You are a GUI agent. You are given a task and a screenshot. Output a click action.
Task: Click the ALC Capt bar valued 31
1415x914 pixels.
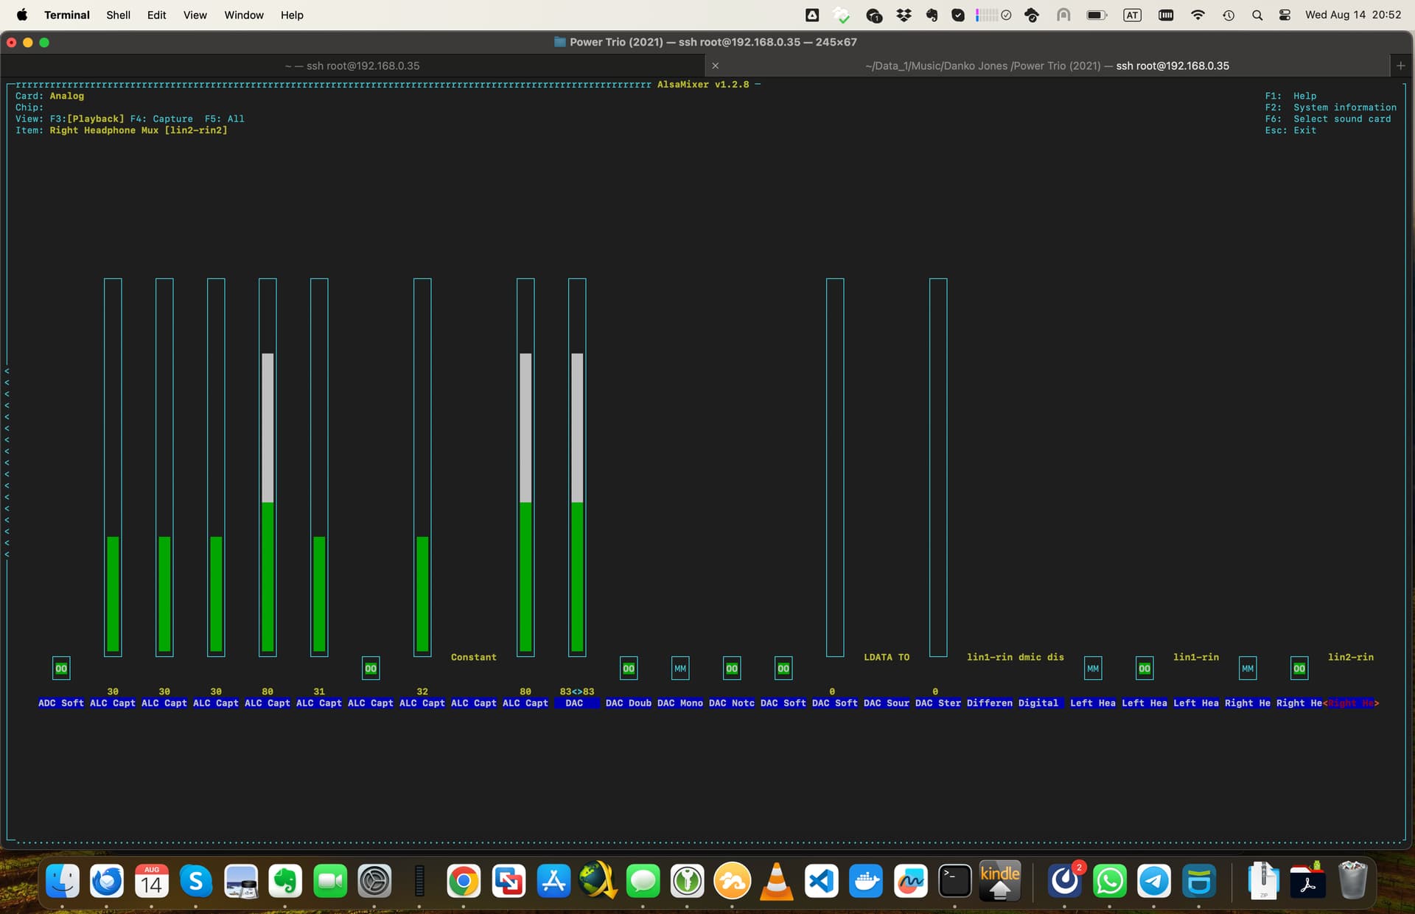pyautogui.click(x=319, y=467)
